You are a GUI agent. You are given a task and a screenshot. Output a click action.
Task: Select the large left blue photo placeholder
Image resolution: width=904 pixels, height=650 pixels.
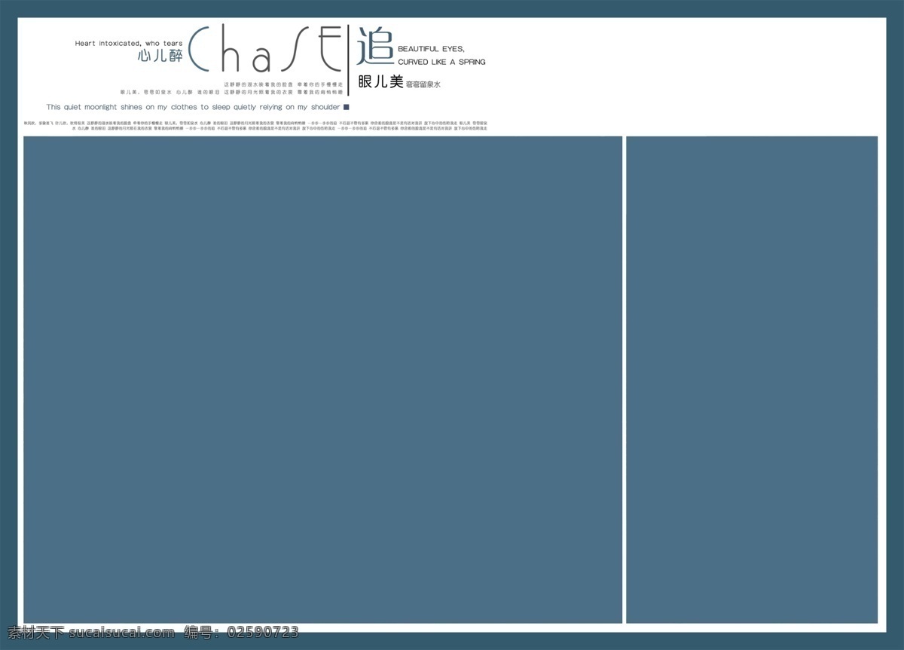coord(323,380)
